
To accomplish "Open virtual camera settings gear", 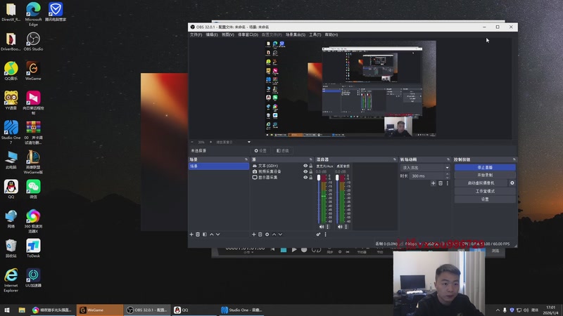I will coord(512,183).
